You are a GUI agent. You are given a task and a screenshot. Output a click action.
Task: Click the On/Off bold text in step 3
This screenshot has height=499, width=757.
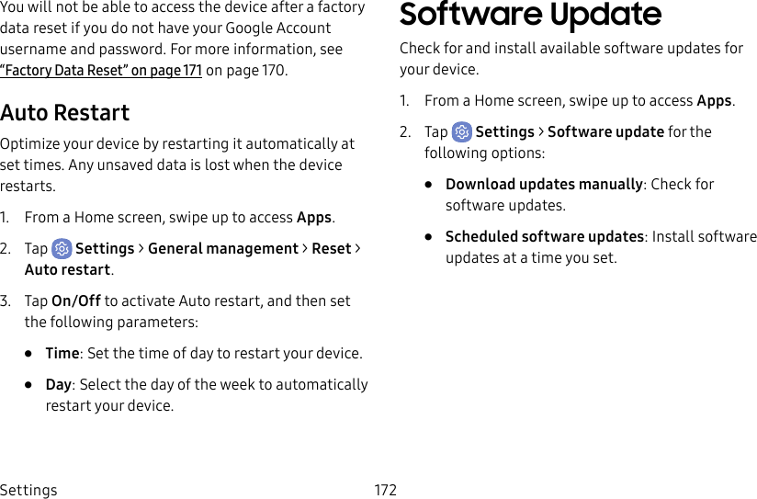(76, 301)
